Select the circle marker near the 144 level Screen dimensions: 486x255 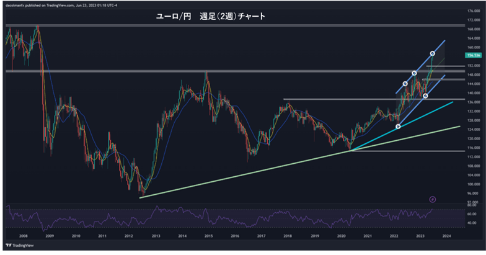click(405, 84)
